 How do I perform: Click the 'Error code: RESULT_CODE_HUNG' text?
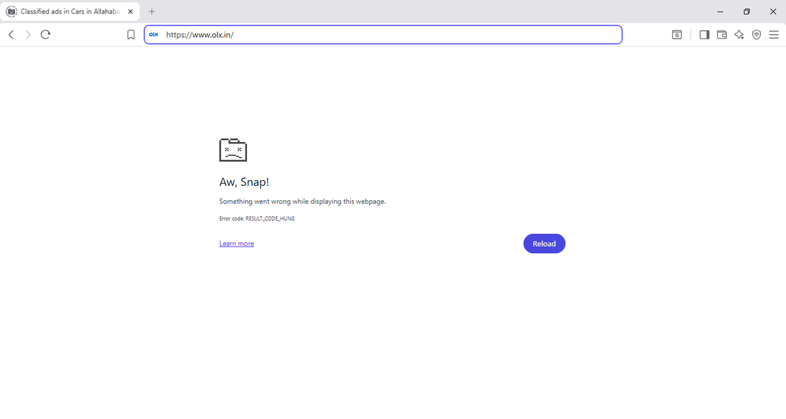(x=257, y=219)
